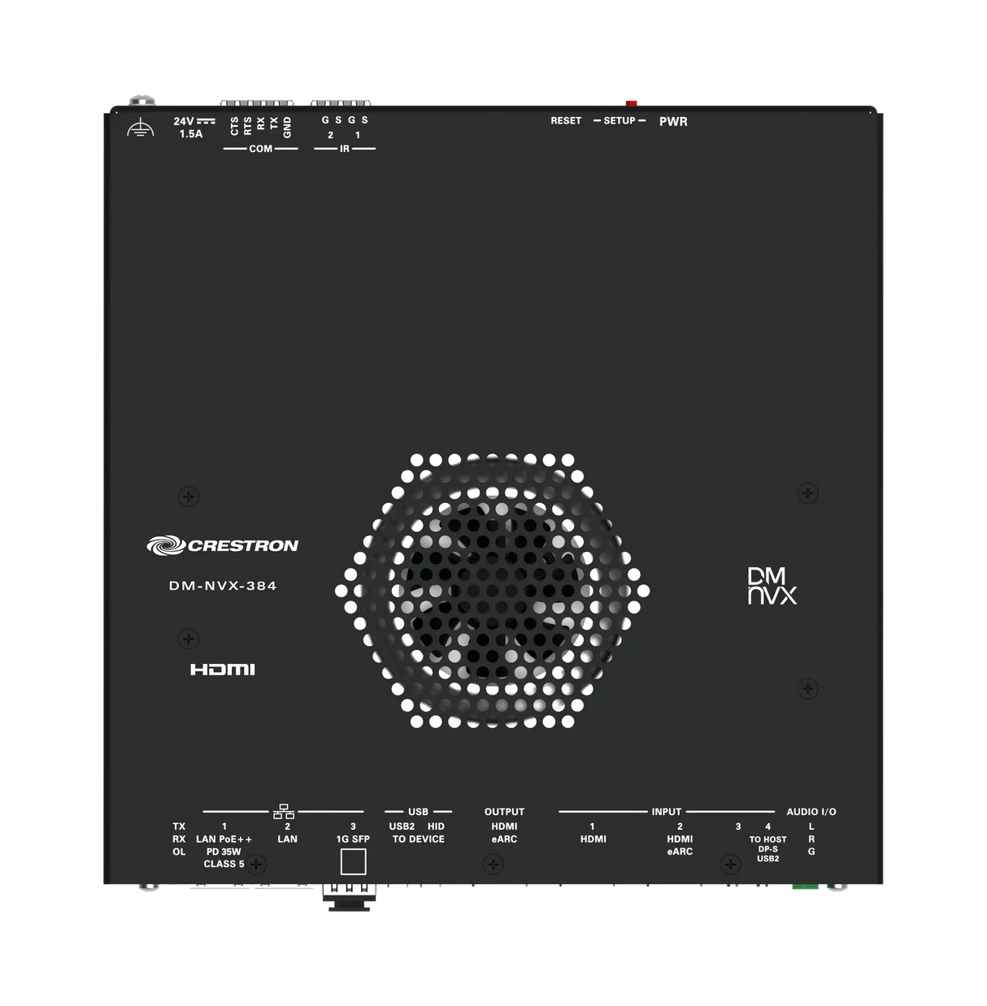
Task: Click the USB TO DEVICE label
Action: coord(418,839)
